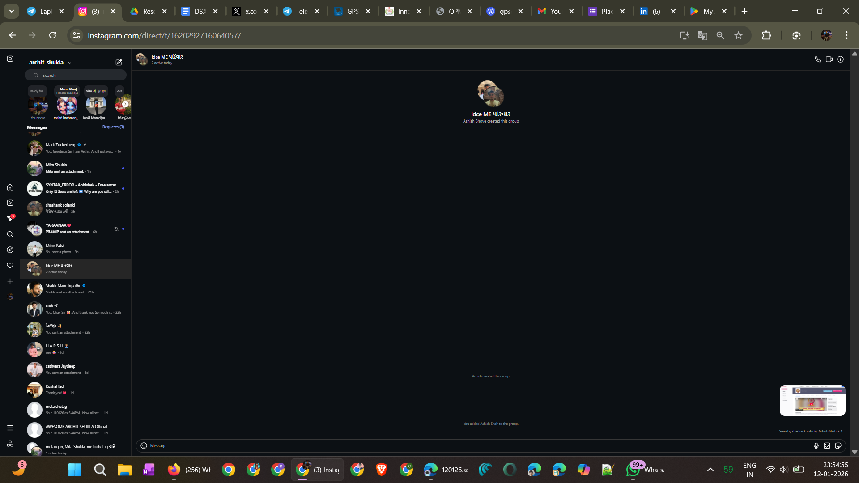Viewport: 859px width, 483px height.
Task: Open emoji picker in message box
Action: coord(144,446)
